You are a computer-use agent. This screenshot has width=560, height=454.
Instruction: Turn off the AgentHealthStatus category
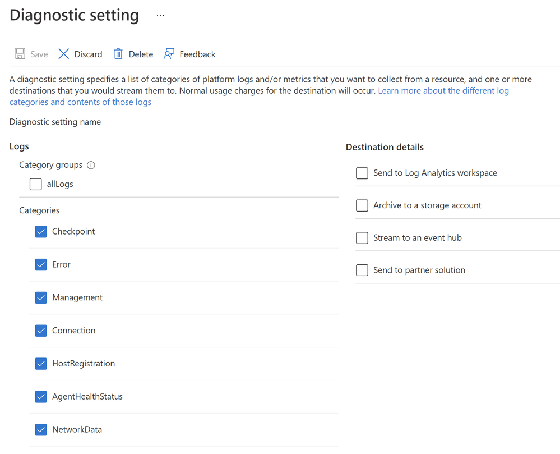tap(41, 397)
